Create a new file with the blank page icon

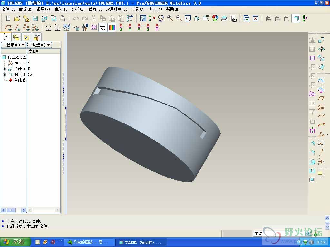pos(8,18)
